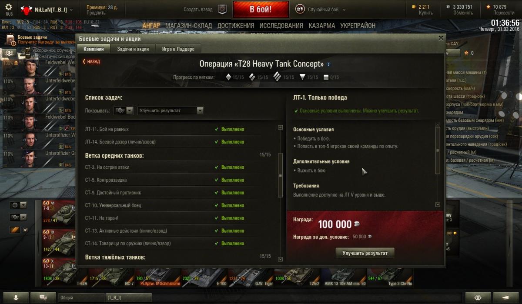522x304 pixels.
Task: Click the 'Улучшить результат' button
Action: (x=365, y=253)
